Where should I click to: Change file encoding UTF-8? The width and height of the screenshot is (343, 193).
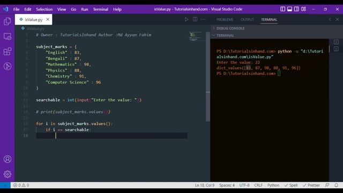pos(244,185)
